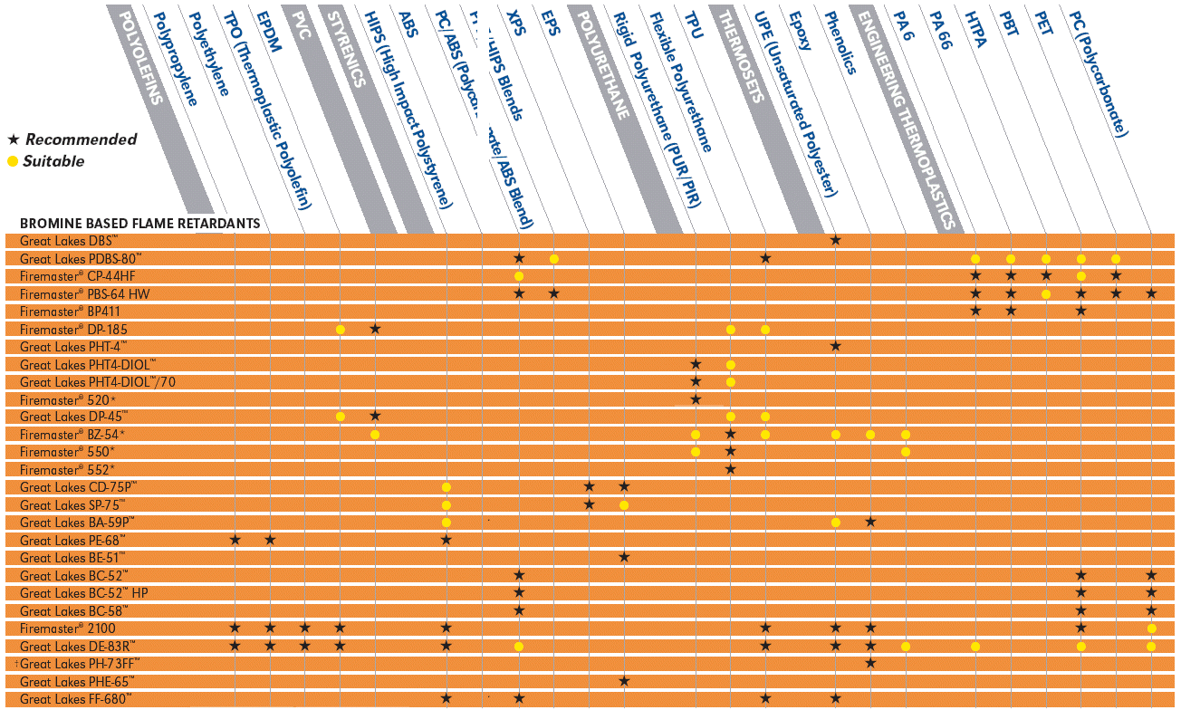Screen dimensions: 1181x710
Task: Click the Recommended legend label
Action: click(81, 139)
